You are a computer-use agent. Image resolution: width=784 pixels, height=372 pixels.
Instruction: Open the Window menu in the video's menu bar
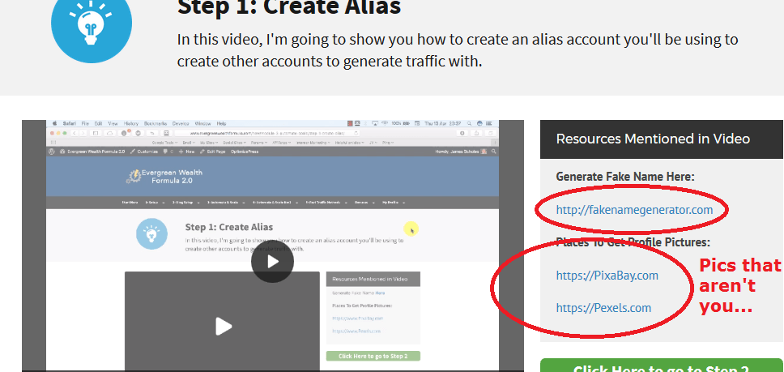(x=203, y=123)
